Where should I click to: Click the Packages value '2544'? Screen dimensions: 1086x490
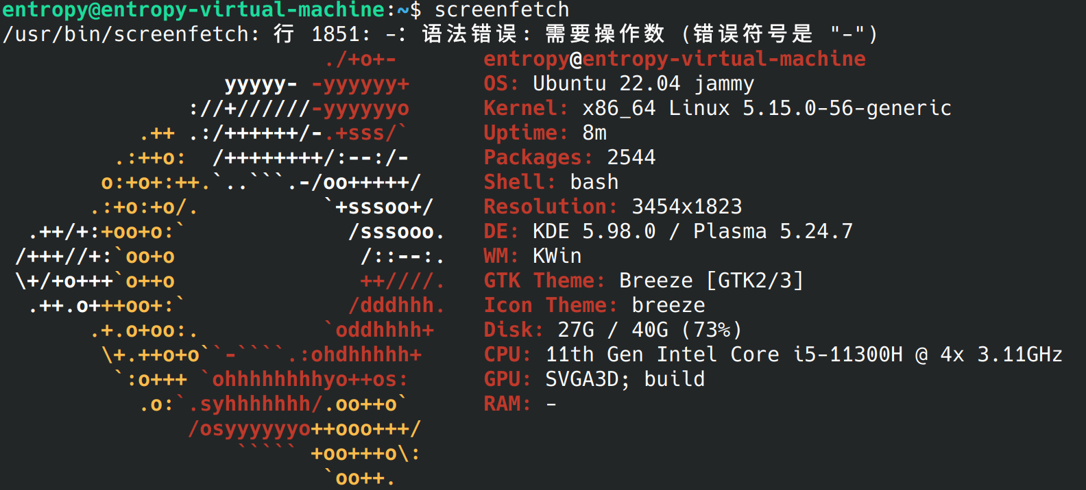coord(631,157)
